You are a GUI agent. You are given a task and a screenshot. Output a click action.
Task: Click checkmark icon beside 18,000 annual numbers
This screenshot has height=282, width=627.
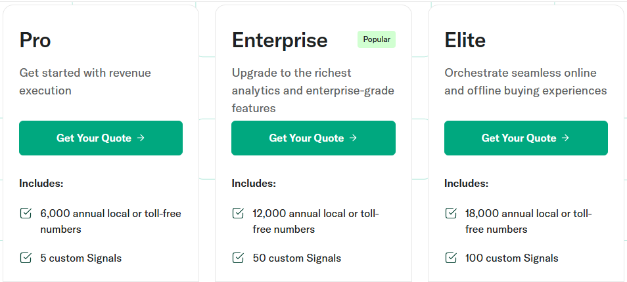(451, 213)
